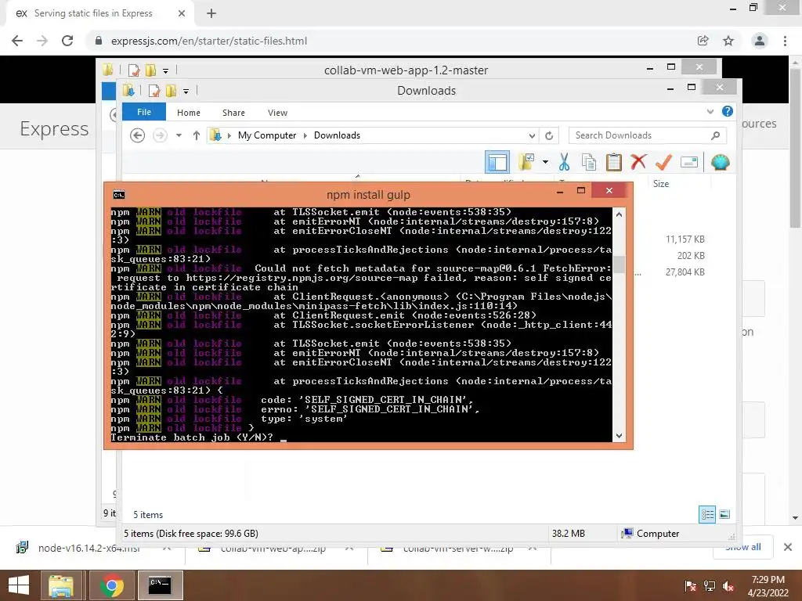
Task: Open File Explorer from the taskbar
Action: pyautogui.click(x=61, y=585)
